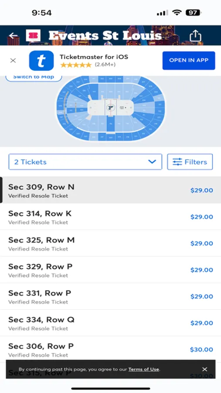Image resolution: width=221 pixels, height=393 pixels.
Task: Tap the back arrow icon
Action: 13,35
